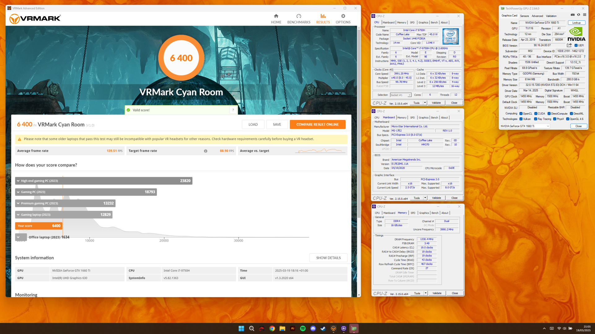595x334 pixels.
Task: Click the Average vs. target frame graph
Action: click(x=320, y=151)
